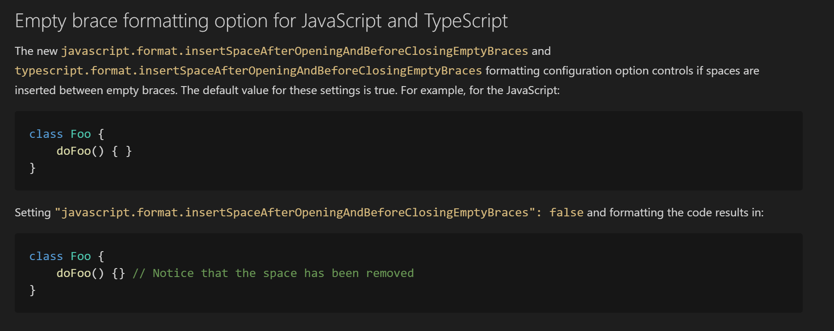The height and width of the screenshot is (331, 834).
Task: Click the quoted javascript.format setting in the 'Setting' sentence
Action: (295, 212)
